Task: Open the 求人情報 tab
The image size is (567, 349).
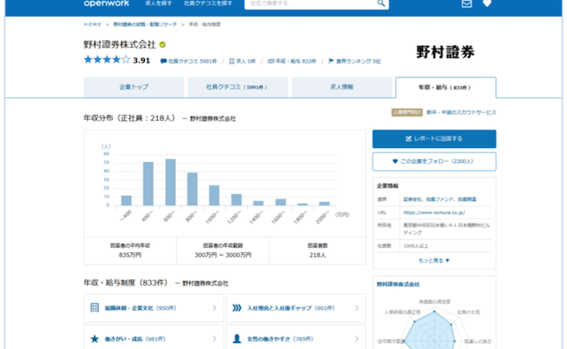Action: click(x=341, y=87)
